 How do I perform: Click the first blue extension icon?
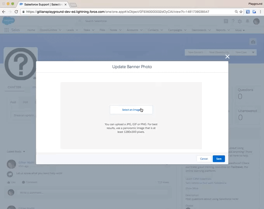[x=248, y=12]
